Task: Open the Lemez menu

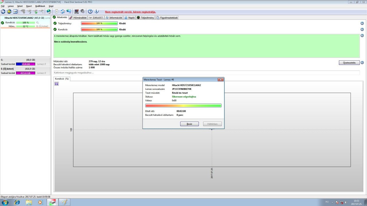Action: (11, 6)
